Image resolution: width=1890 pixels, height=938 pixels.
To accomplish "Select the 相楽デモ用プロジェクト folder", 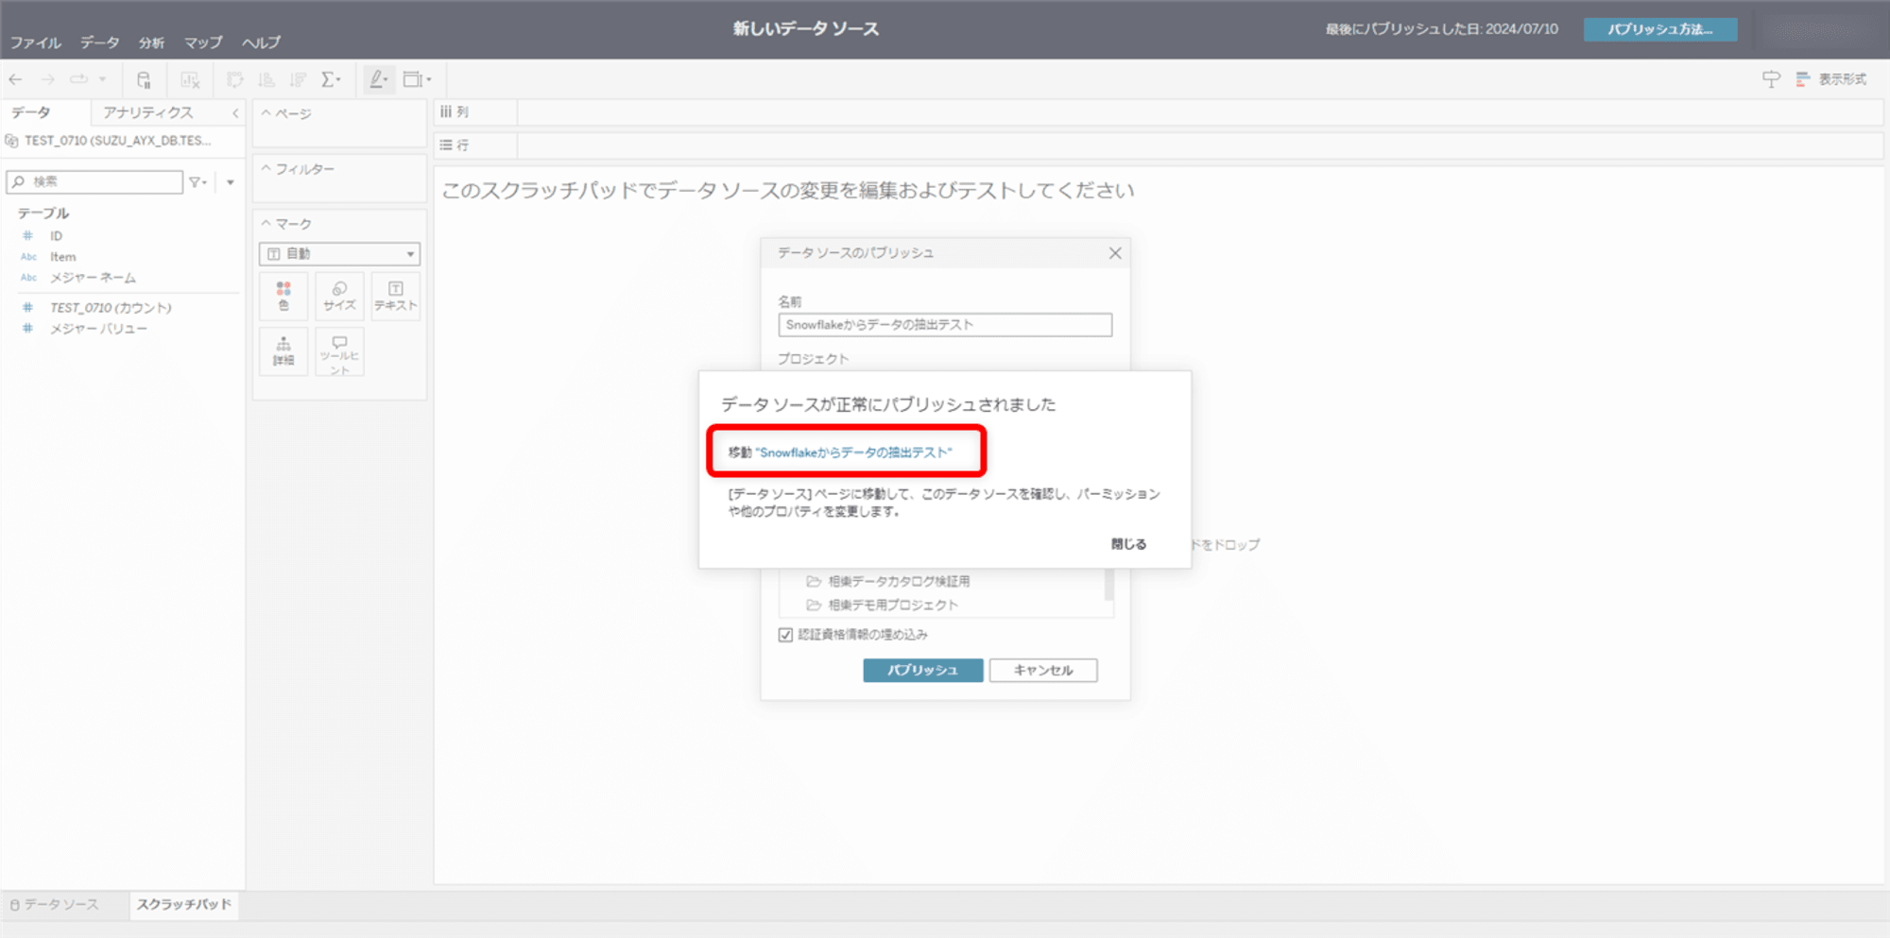I will click(893, 605).
